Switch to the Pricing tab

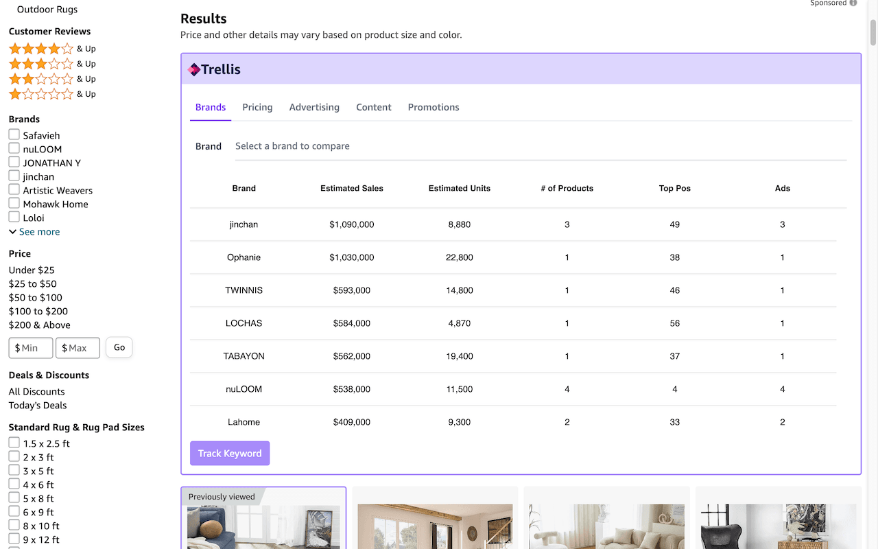(257, 107)
